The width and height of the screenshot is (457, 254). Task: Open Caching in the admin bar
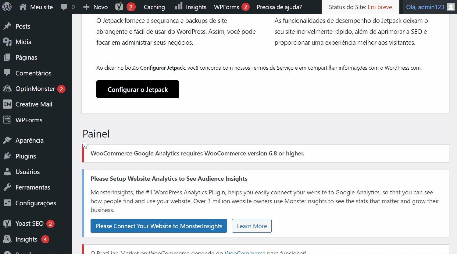point(154,7)
